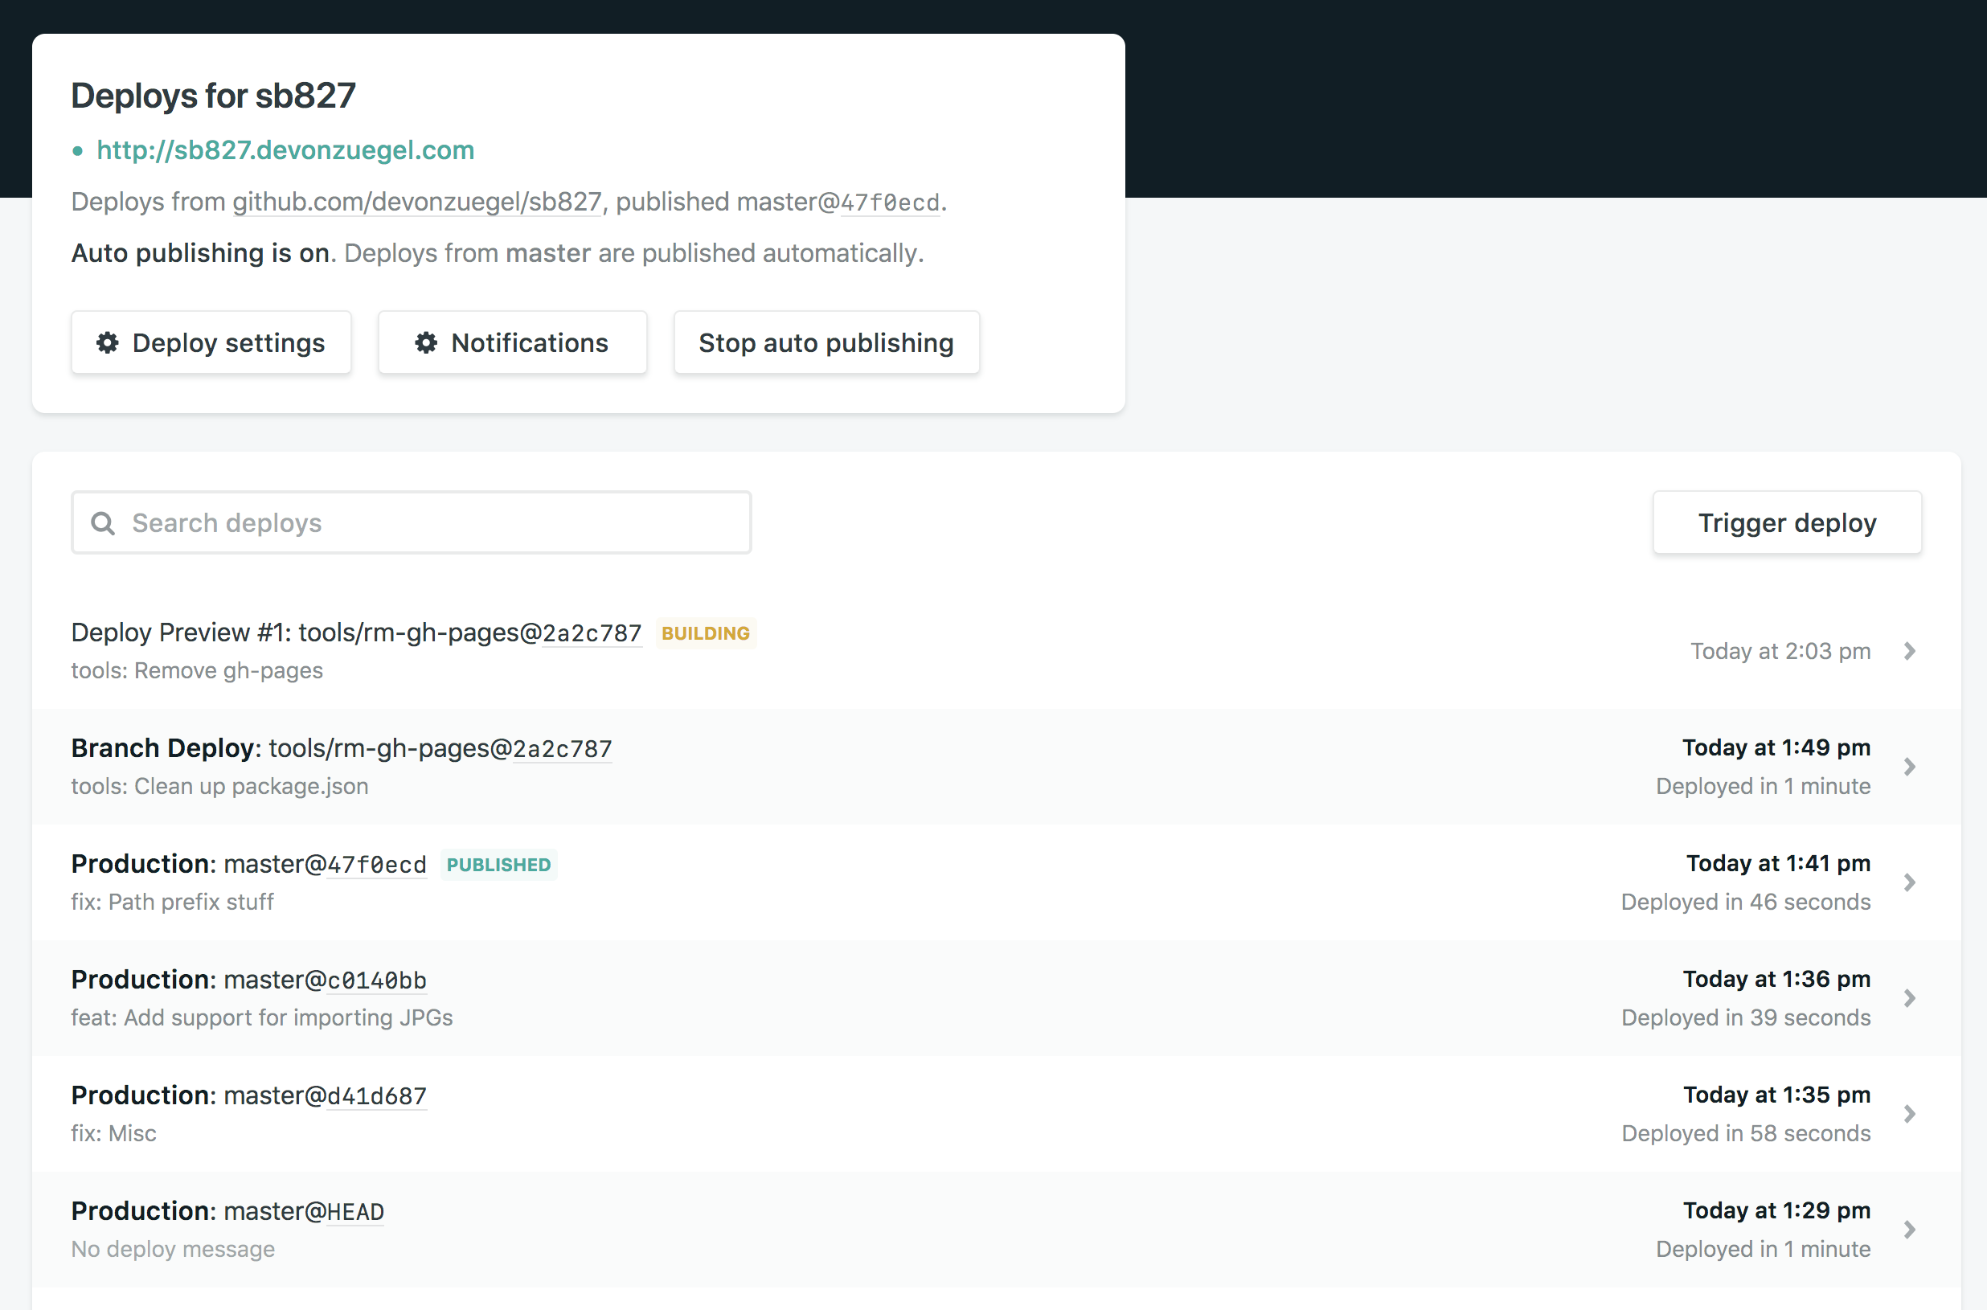Click chevron on master@d41d687 deploy row

pos(1909,1114)
